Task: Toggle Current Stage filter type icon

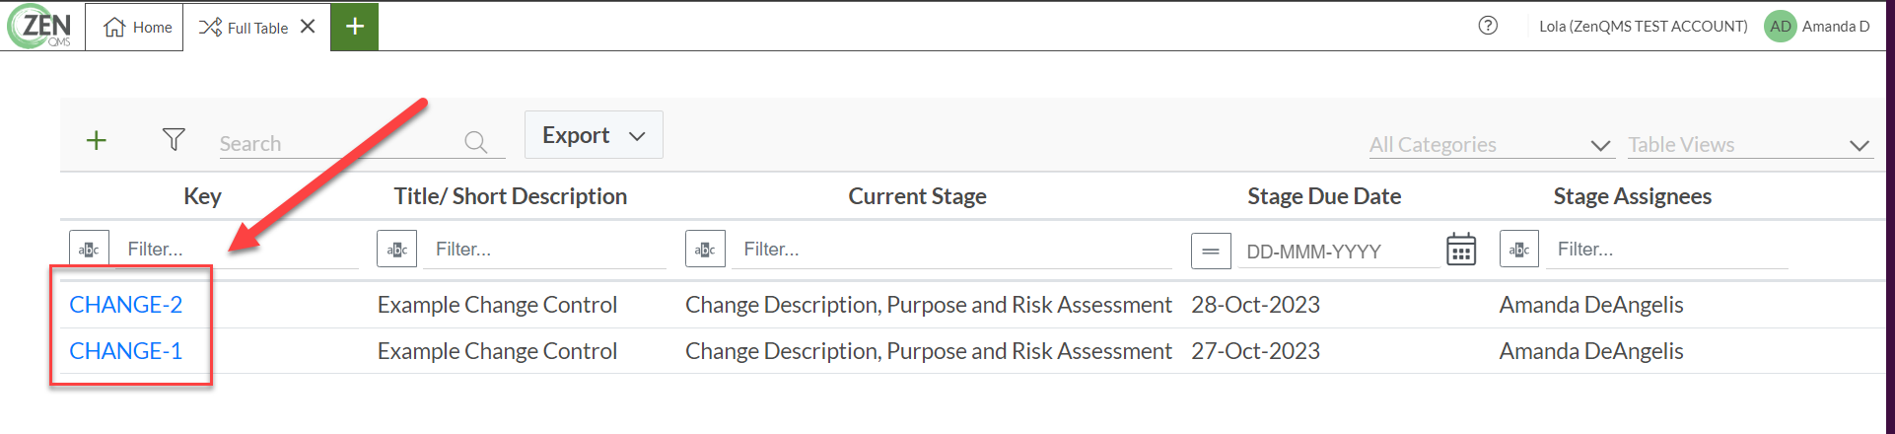Action: tap(705, 250)
